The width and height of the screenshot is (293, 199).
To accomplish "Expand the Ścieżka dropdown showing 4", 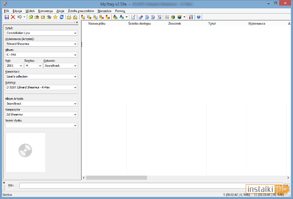I will click(40, 66).
